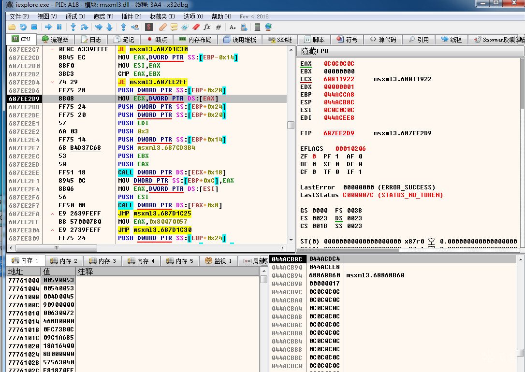Open the calculator toolbar icon
The width and height of the screenshot is (525, 372).
click(x=258, y=27)
